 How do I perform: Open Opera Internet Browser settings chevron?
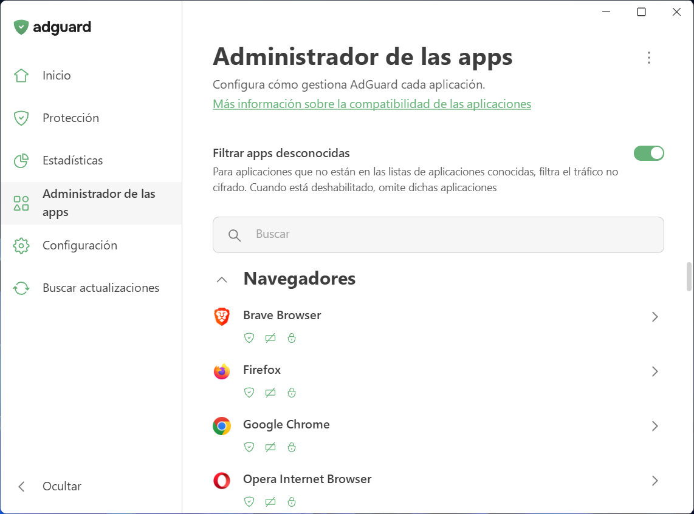pos(655,481)
